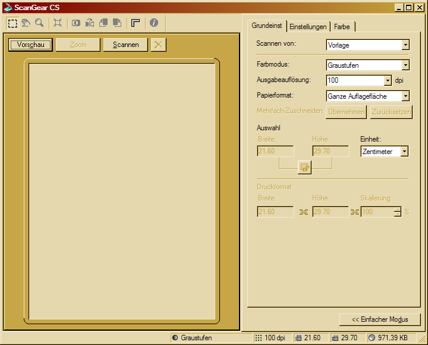Switch to the Einstellungen tab
Viewport: 428px width, 345px height.
308,27
